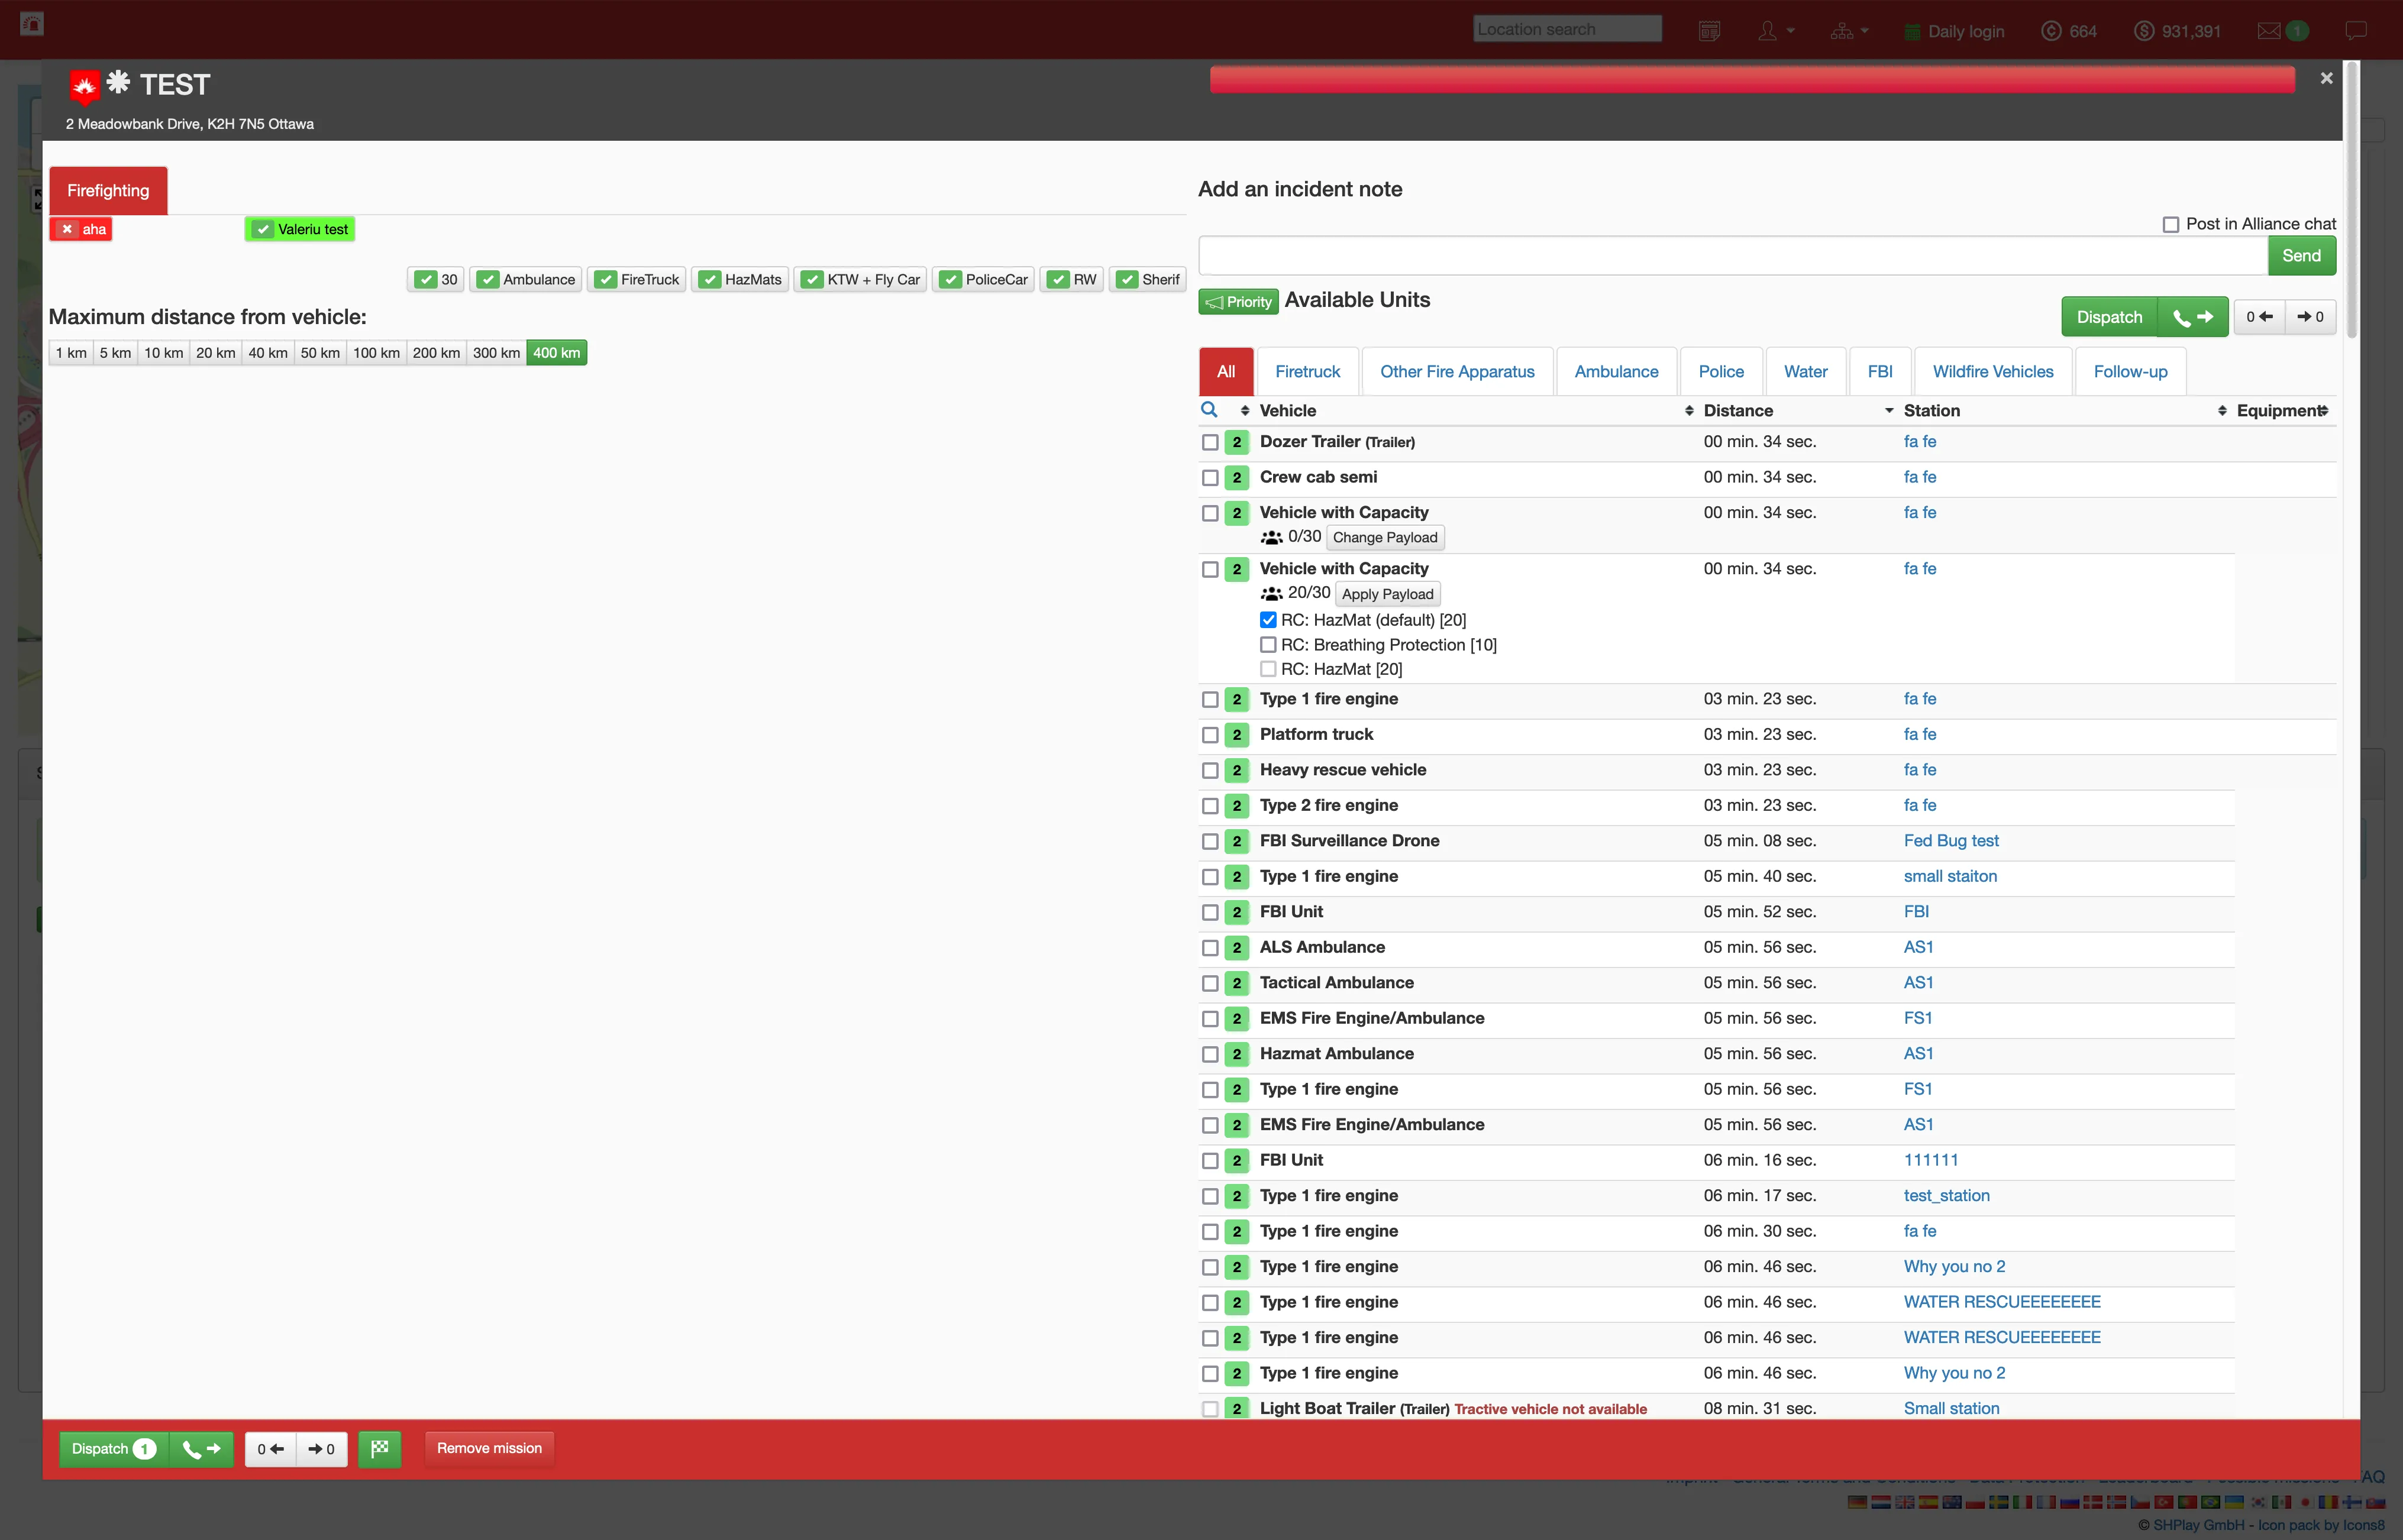
Task: Click the checkered flag icon in bottom bar
Action: (x=380, y=1448)
